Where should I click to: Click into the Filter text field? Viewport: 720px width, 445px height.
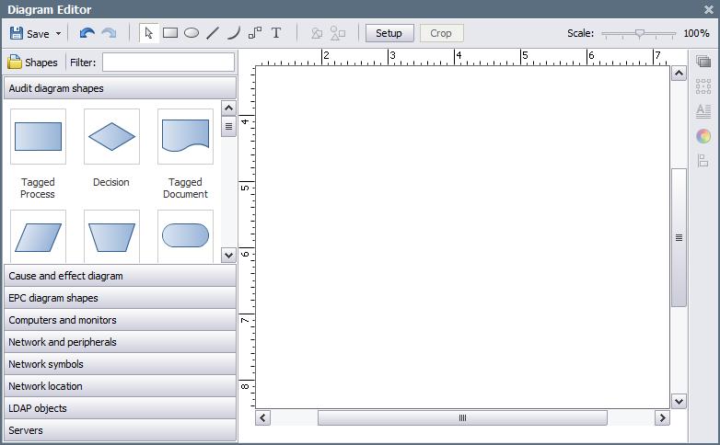coord(168,63)
